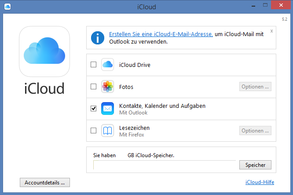Enable the iCloud Drive checkbox
Screen dimensions: 293x195
tap(93, 65)
